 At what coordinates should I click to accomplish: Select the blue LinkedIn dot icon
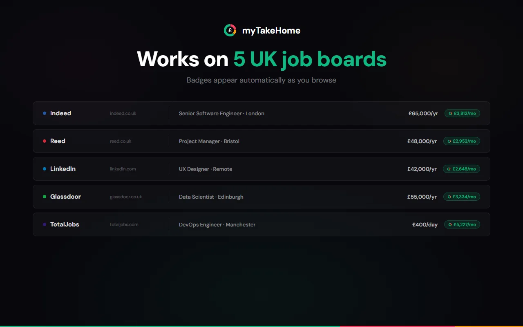point(45,169)
